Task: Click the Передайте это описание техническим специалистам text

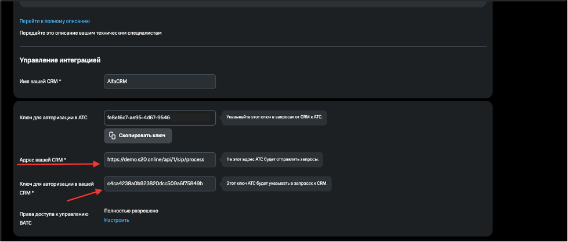Action: point(89,33)
